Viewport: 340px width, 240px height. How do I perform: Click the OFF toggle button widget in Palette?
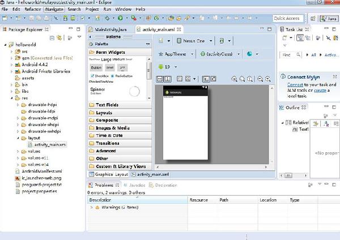(122, 67)
